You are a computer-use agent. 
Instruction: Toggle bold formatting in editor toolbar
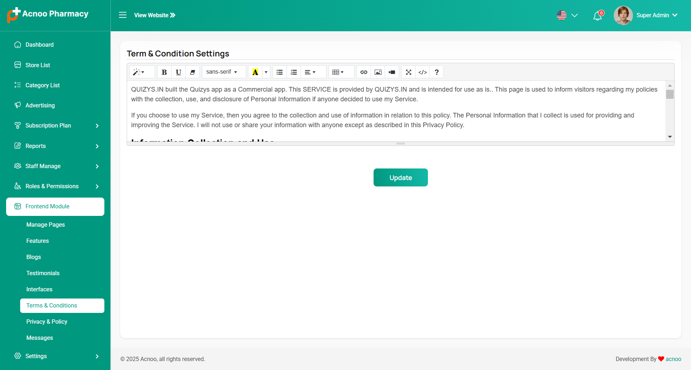[164, 72]
